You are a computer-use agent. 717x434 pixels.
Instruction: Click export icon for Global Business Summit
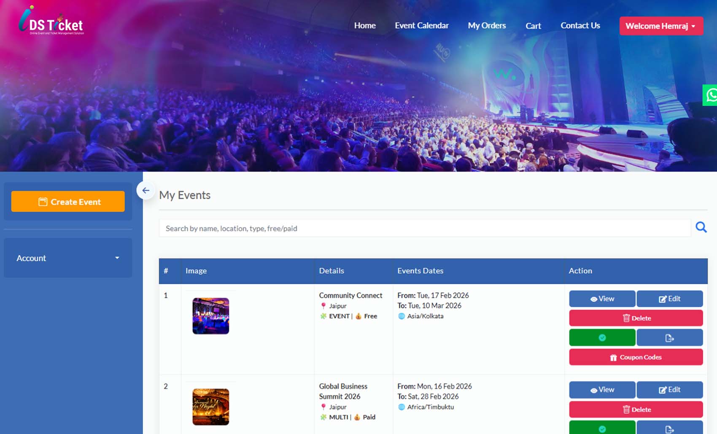(x=669, y=428)
